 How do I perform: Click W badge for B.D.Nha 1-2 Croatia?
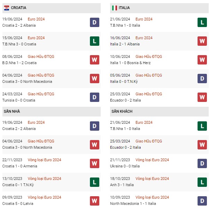[x=94, y=60]
